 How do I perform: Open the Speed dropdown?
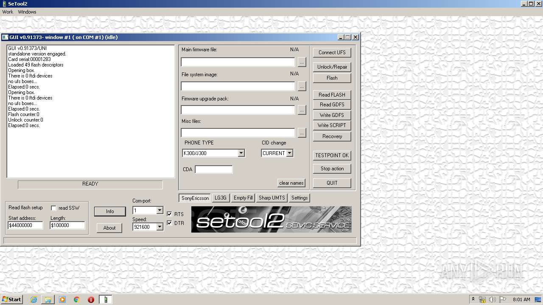pyautogui.click(x=160, y=227)
